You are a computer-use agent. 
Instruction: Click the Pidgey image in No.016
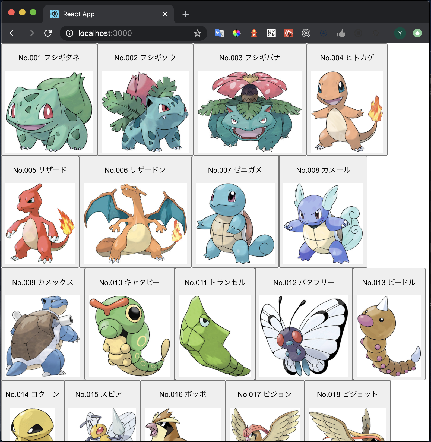(x=183, y=425)
